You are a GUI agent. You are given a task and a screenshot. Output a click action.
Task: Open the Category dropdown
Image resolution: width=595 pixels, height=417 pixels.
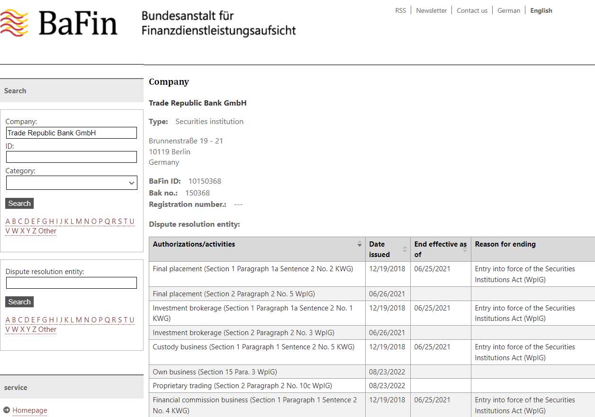pos(72,183)
